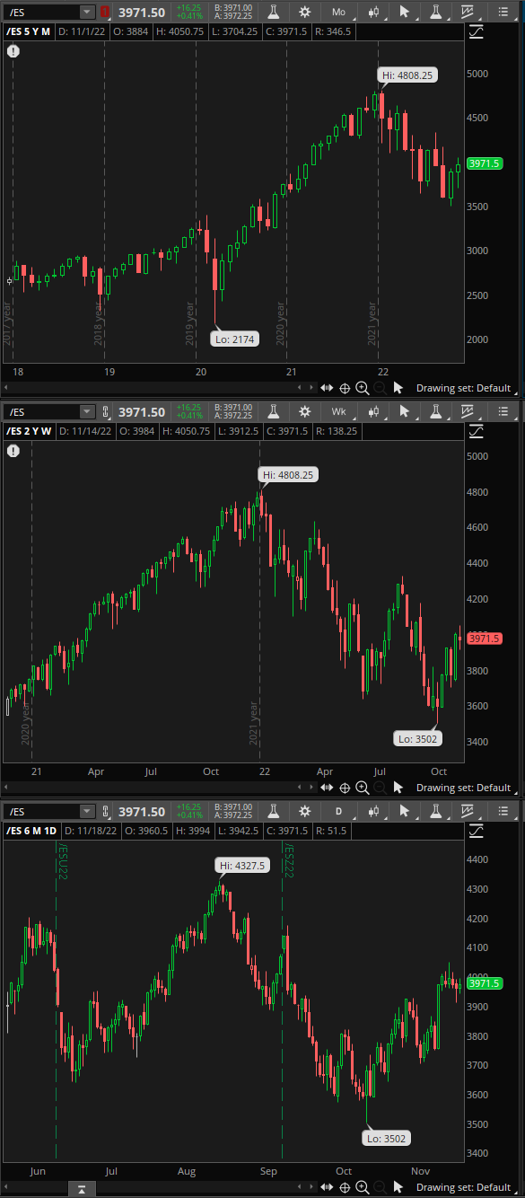Select pan crosshair tool under daily chart
The image size is (525, 1198).
point(344,1187)
